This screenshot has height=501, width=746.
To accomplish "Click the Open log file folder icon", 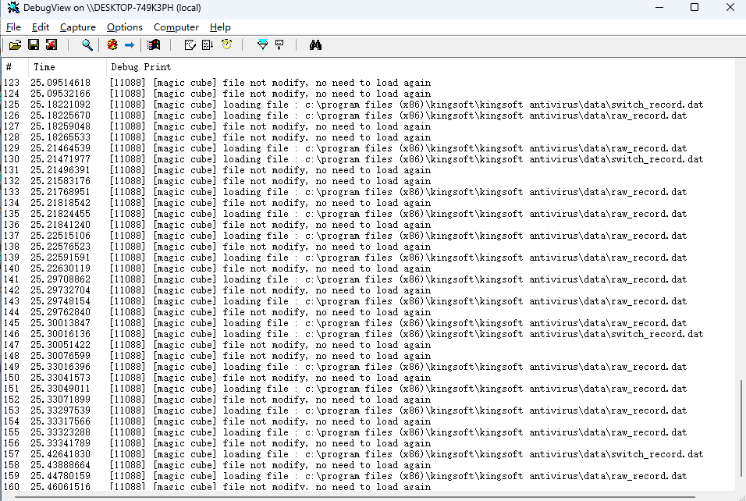I will 16,45.
